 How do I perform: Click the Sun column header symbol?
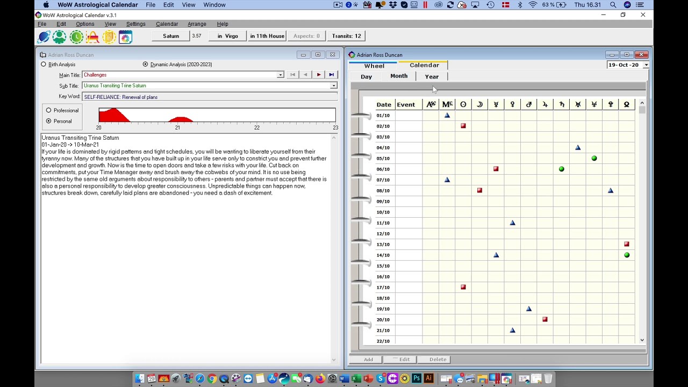[x=463, y=104]
